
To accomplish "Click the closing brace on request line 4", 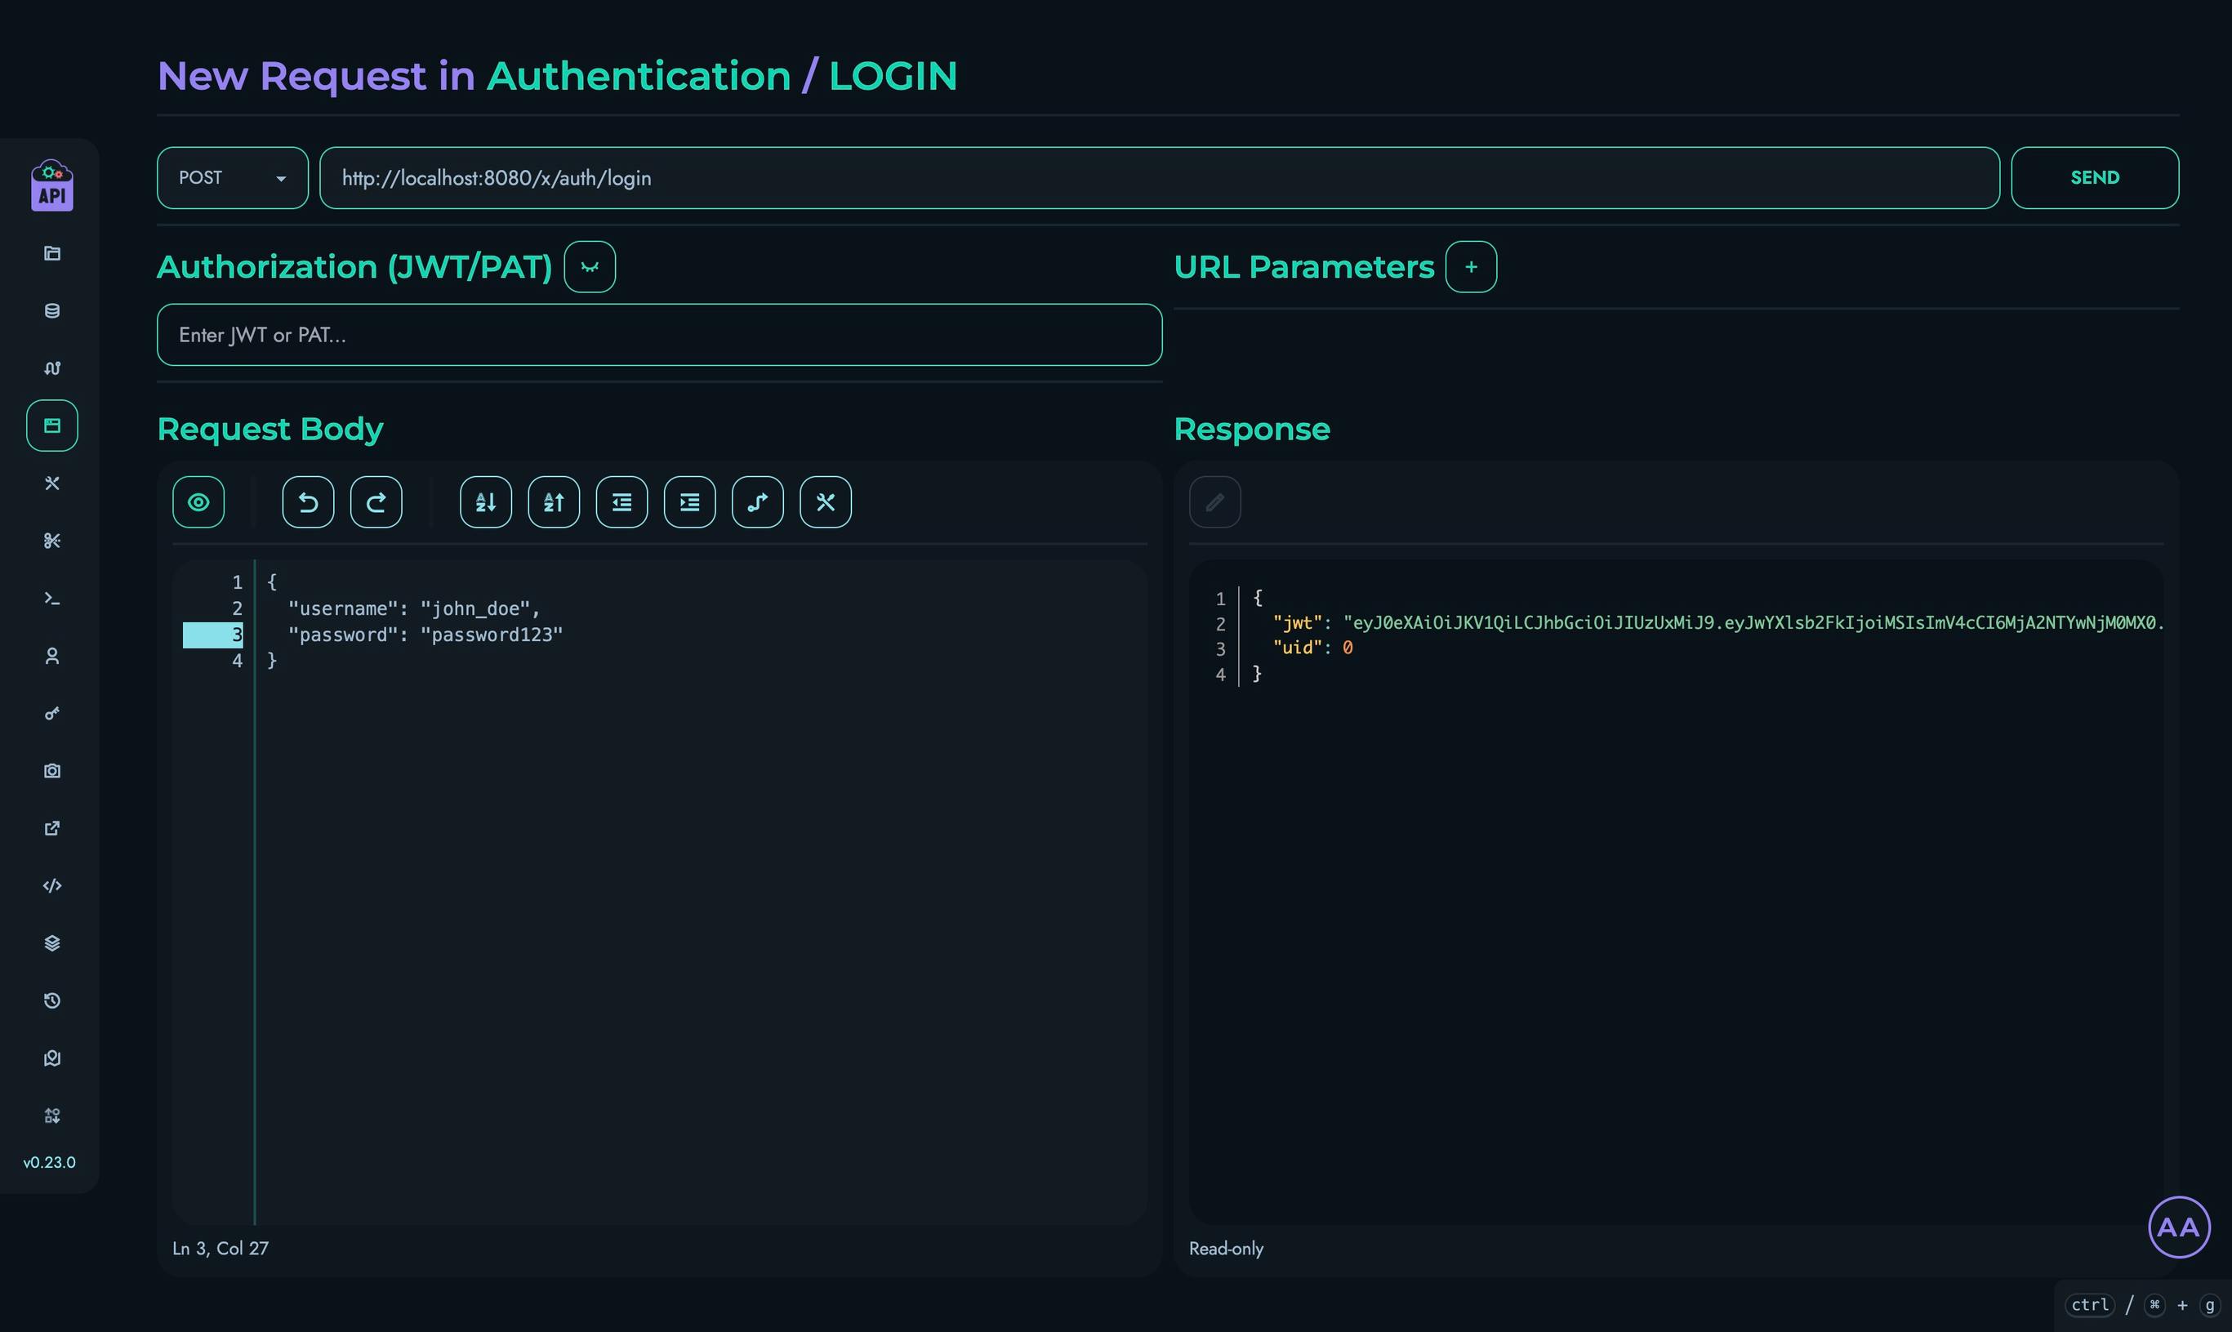I will pyautogui.click(x=272, y=661).
